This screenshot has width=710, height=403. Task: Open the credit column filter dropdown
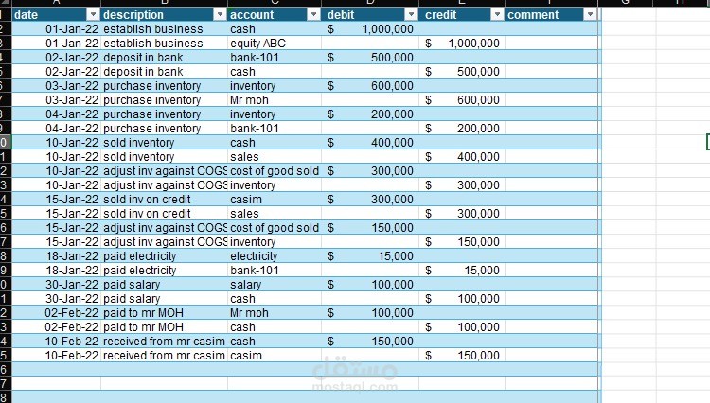[497, 14]
